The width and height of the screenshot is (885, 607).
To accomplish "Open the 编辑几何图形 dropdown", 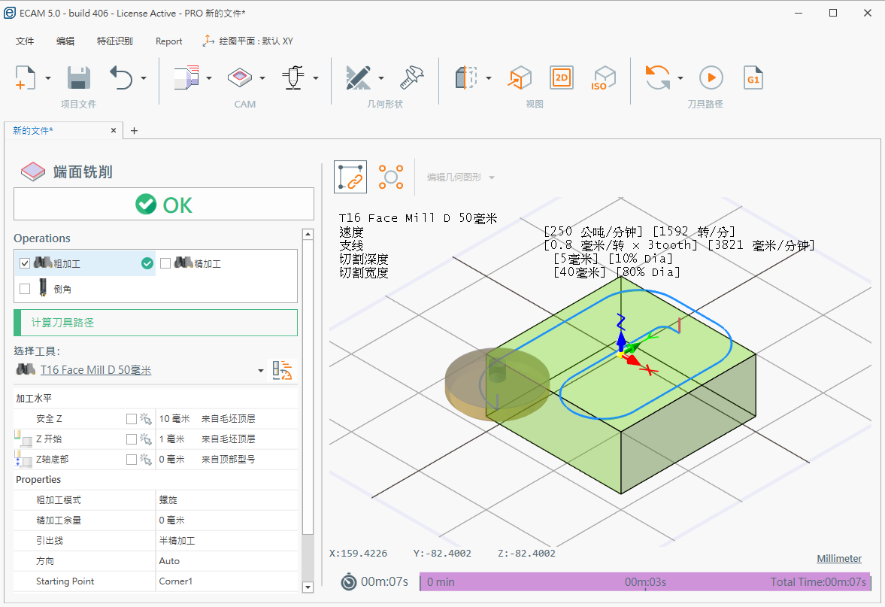I will (460, 178).
